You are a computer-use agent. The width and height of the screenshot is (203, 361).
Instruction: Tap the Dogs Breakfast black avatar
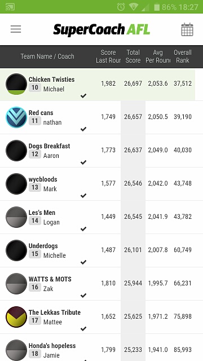tap(16, 151)
